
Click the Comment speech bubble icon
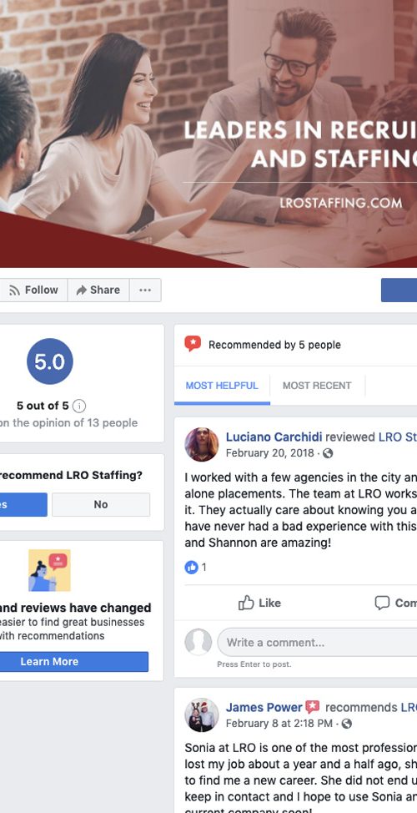[382, 603]
